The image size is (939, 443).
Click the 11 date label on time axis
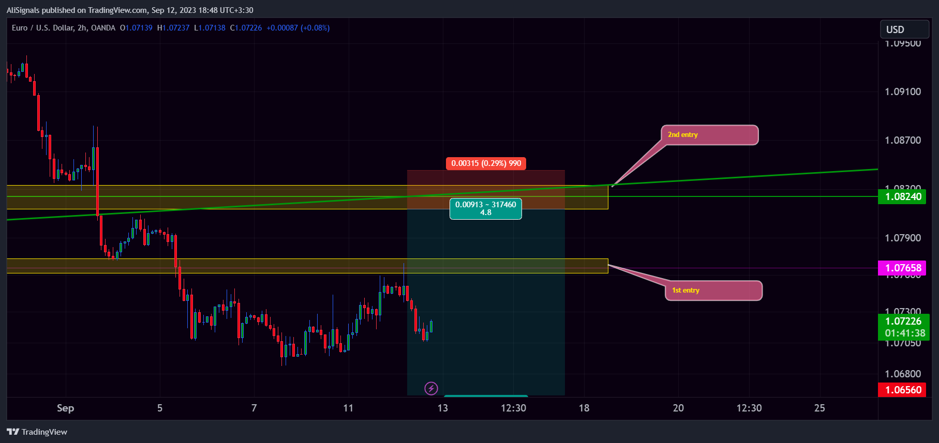click(348, 408)
